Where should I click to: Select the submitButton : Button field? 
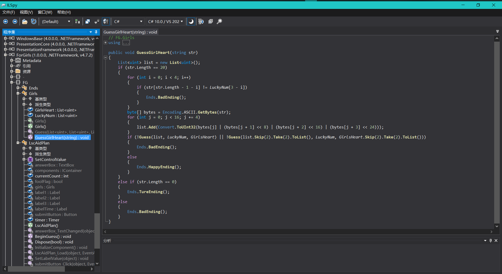tap(56, 214)
